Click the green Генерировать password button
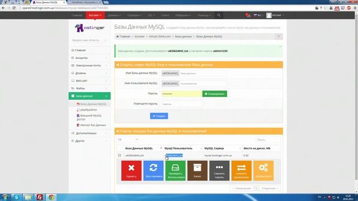This screenshot has height=201, width=358. click(x=215, y=94)
